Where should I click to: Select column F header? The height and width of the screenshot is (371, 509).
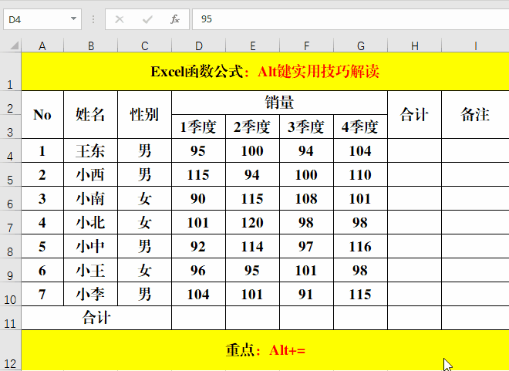(306, 46)
